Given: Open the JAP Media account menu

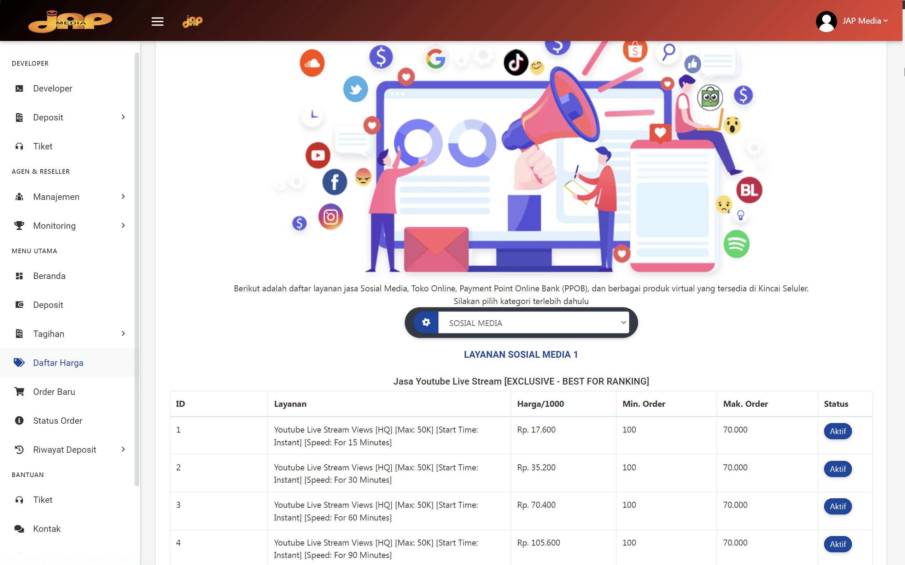Looking at the screenshot, I should [x=864, y=20].
